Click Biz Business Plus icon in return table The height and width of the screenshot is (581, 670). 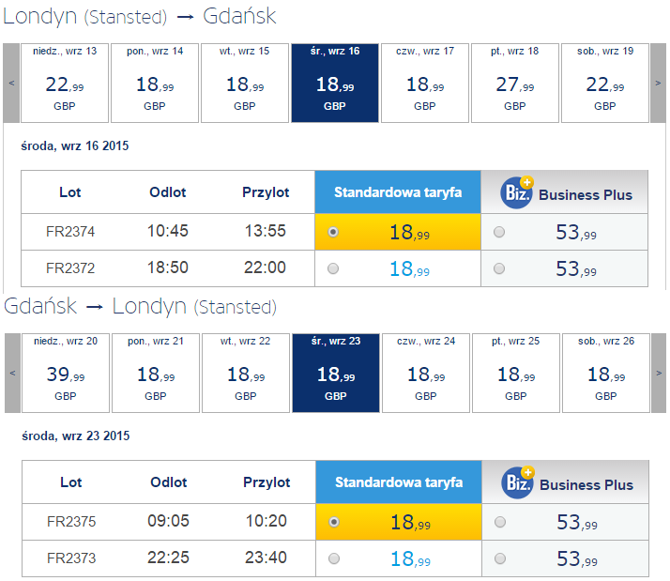pyautogui.click(x=517, y=482)
